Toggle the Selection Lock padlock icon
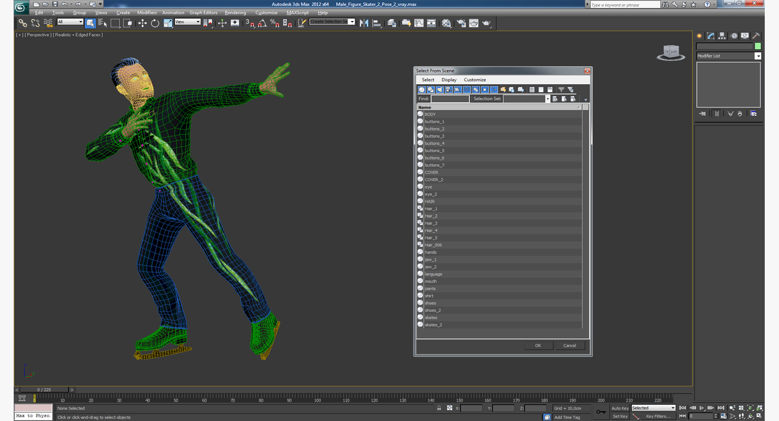This screenshot has height=421, width=779. [x=439, y=408]
